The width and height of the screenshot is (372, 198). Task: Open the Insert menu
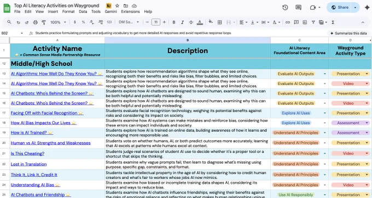(53, 11)
